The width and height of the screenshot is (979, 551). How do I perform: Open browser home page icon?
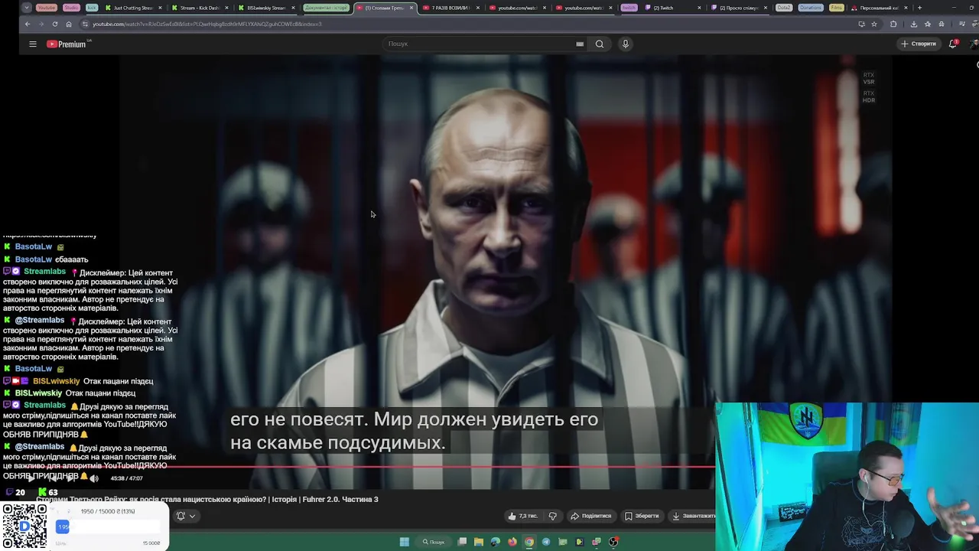click(69, 24)
